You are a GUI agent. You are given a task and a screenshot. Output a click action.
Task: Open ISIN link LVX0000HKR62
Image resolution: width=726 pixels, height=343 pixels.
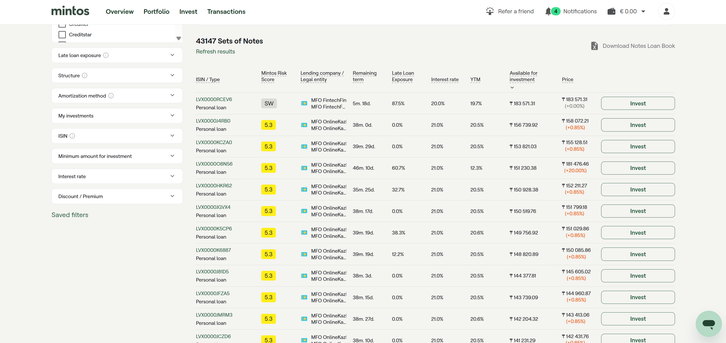click(x=214, y=186)
